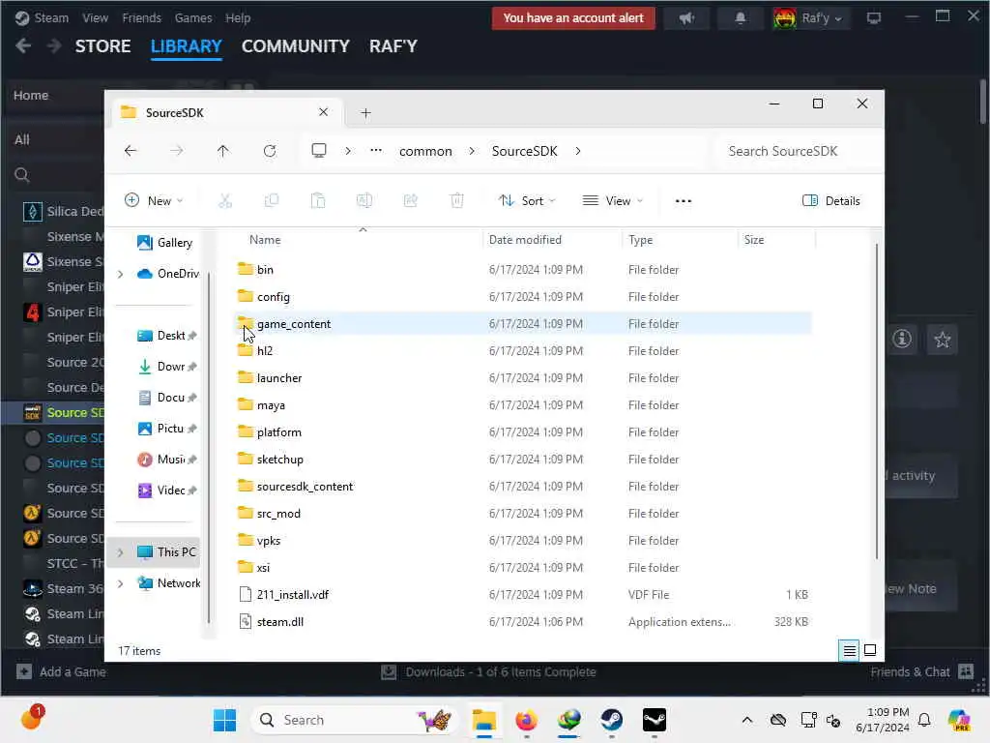Go to Steam STORE tab
The height and width of the screenshot is (743, 990).
(x=102, y=46)
